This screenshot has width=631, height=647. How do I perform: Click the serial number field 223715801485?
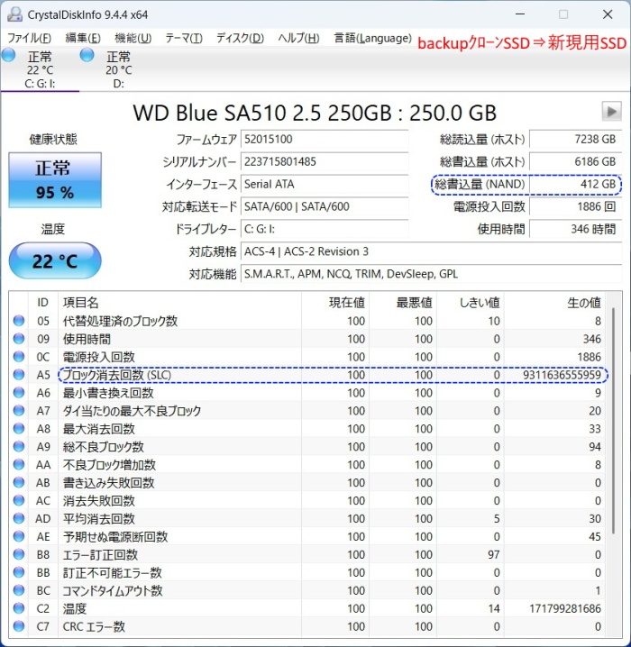(325, 161)
